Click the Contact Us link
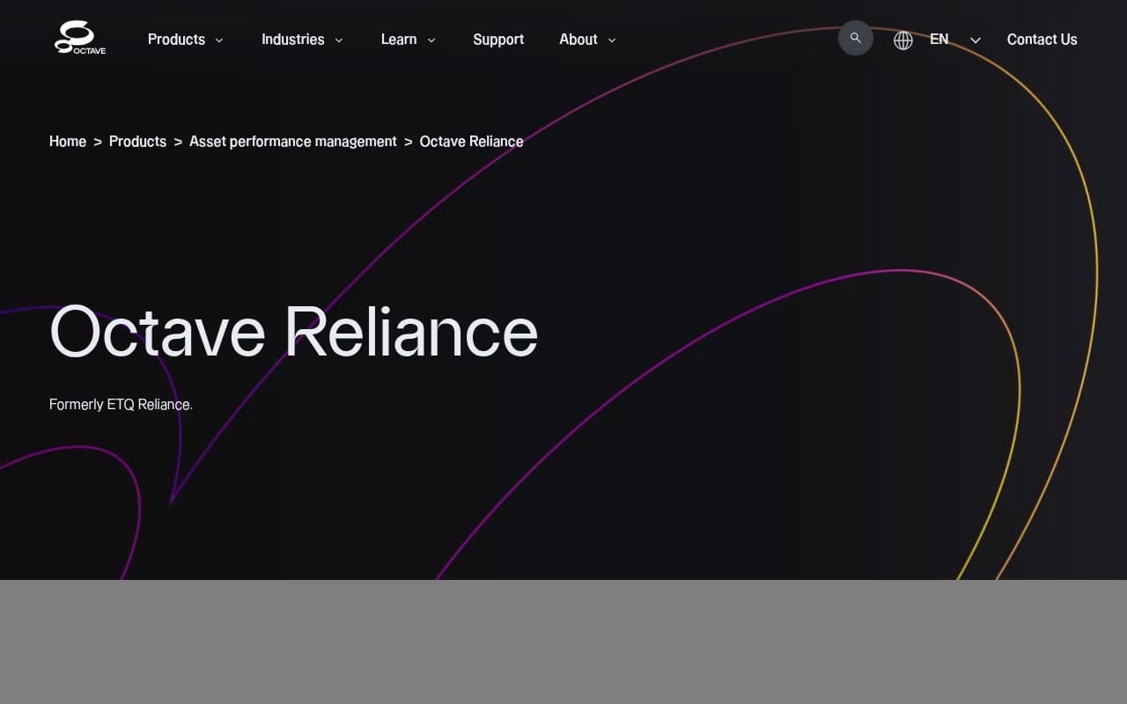This screenshot has width=1127, height=704. click(1042, 40)
